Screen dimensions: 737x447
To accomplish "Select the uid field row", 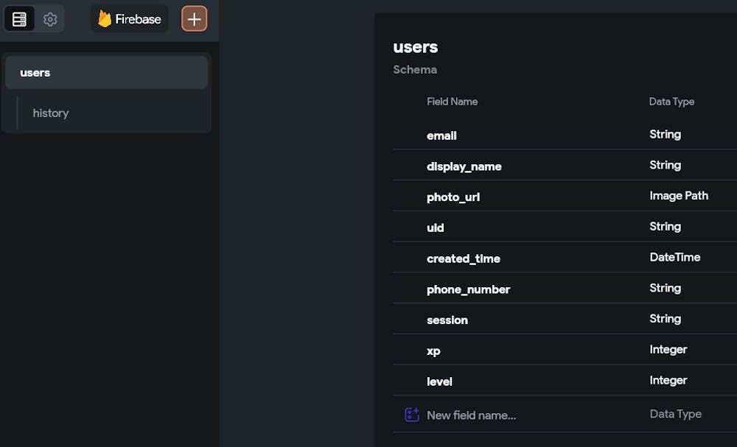I will coord(436,228).
